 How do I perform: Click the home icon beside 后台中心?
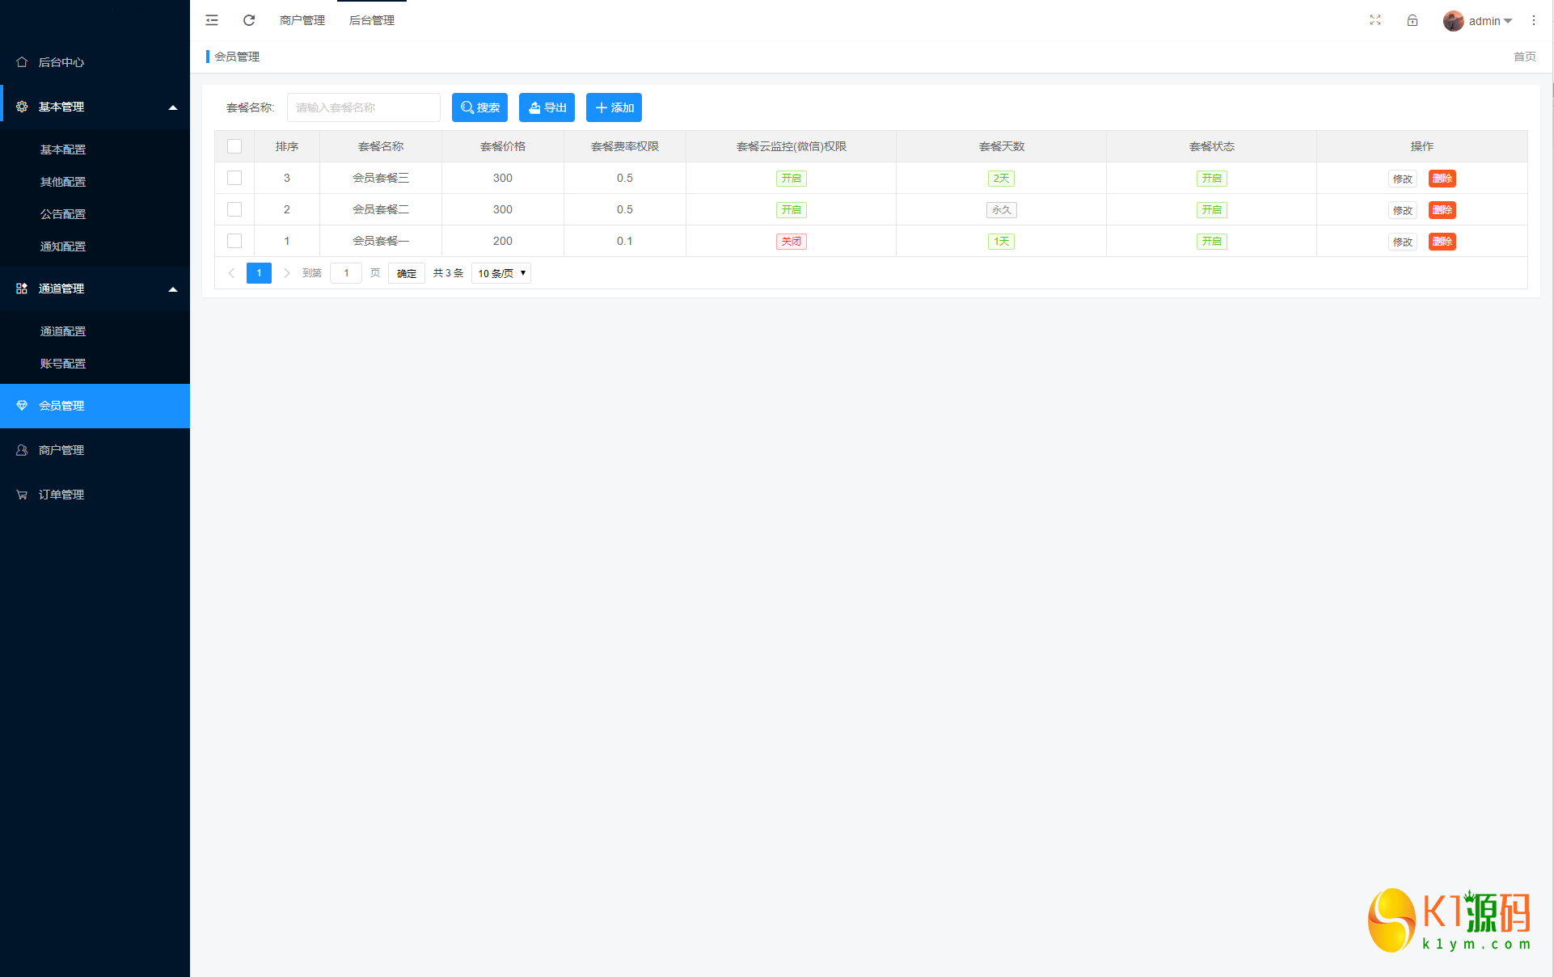pyautogui.click(x=22, y=62)
